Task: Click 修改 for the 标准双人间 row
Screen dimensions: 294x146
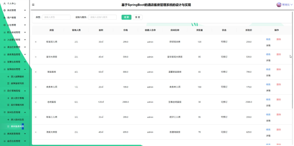Action: point(268,39)
